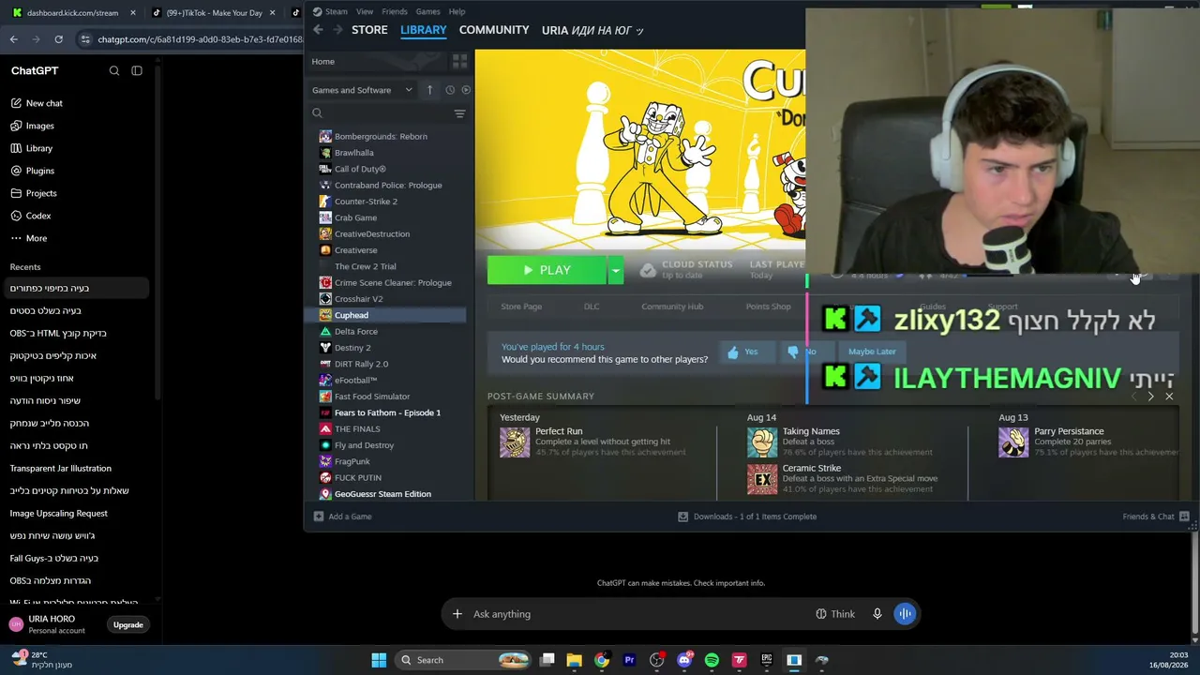This screenshot has width=1200, height=675.
Task: Collapse the ChatGPT sidebar panel icon
Action: coord(137,71)
